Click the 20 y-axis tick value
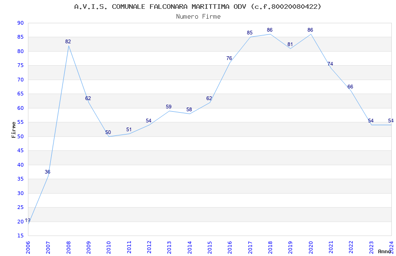This screenshot has height=256, width=396. pyautogui.click(x=20, y=222)
